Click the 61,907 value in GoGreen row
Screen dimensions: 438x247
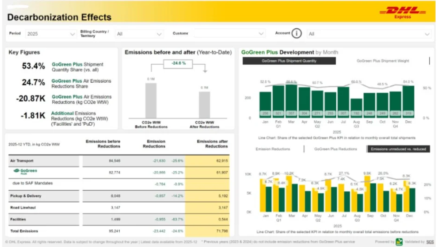[222, 173]
